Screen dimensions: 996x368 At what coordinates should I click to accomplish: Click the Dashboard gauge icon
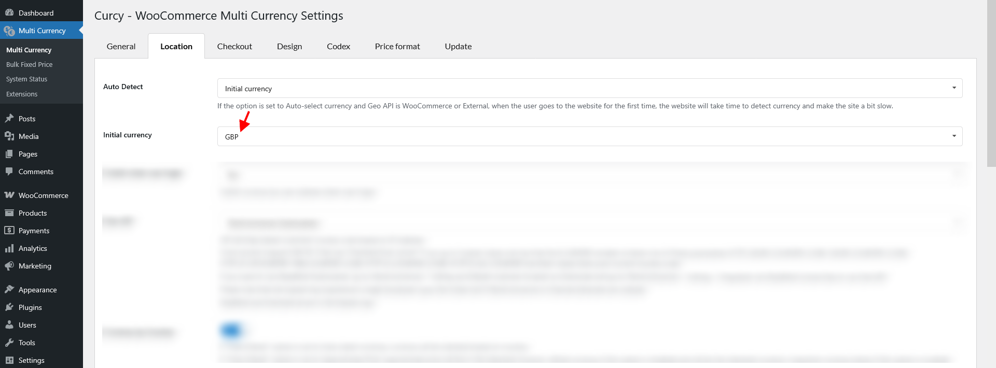tap(9, 13)
